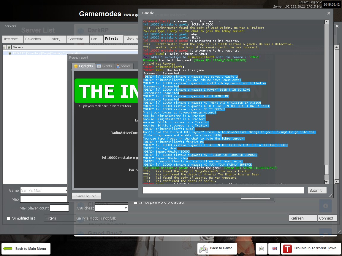The width and height of the screenshot is (342, 256).
Task: Click the server list scrollbar down arrow
Action: 337,181
